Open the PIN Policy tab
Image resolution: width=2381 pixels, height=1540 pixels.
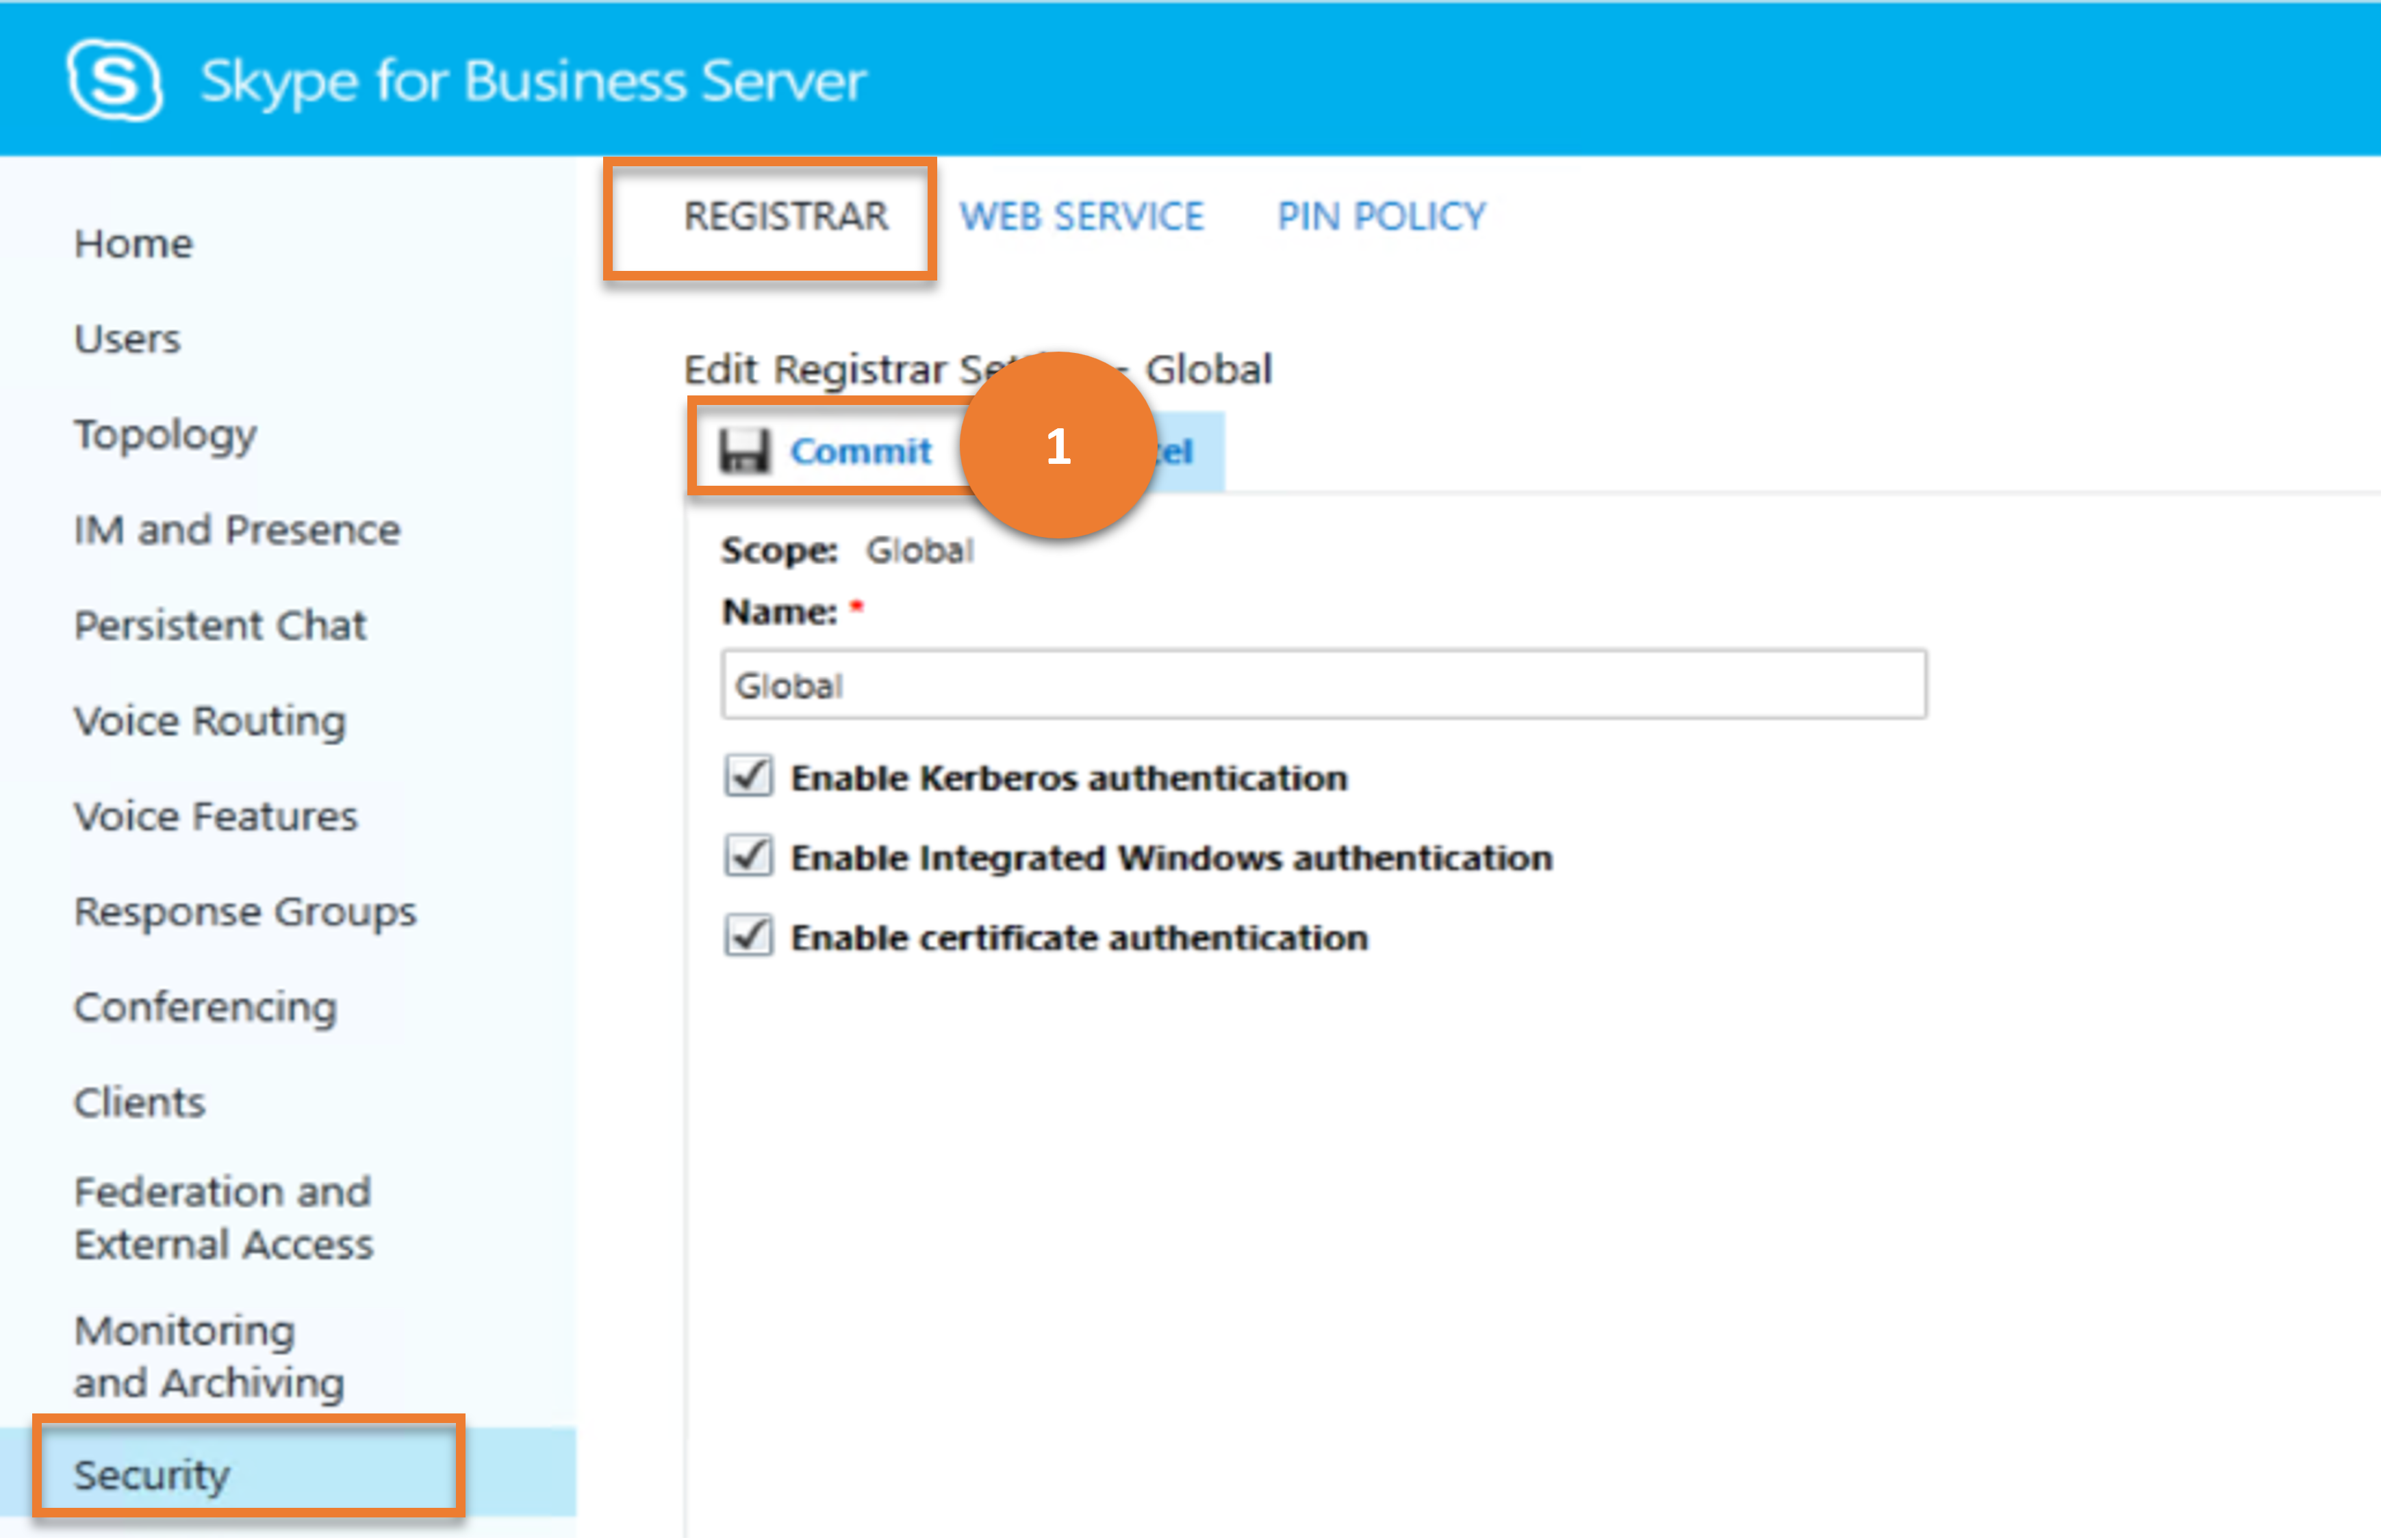pyautogui.click(x=1382, y=216)
